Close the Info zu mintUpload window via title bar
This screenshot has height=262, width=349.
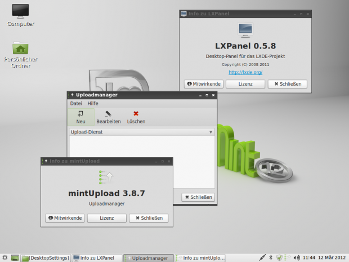(169, 161)
